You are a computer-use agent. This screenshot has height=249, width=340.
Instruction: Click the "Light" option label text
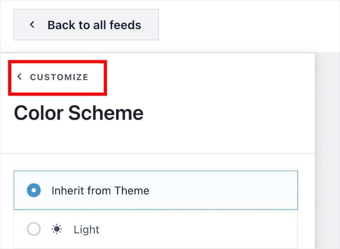(86, 229)
